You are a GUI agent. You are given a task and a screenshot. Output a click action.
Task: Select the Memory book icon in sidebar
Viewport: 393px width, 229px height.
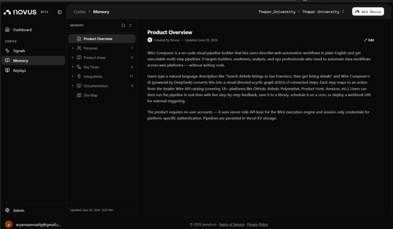point(7,60)
